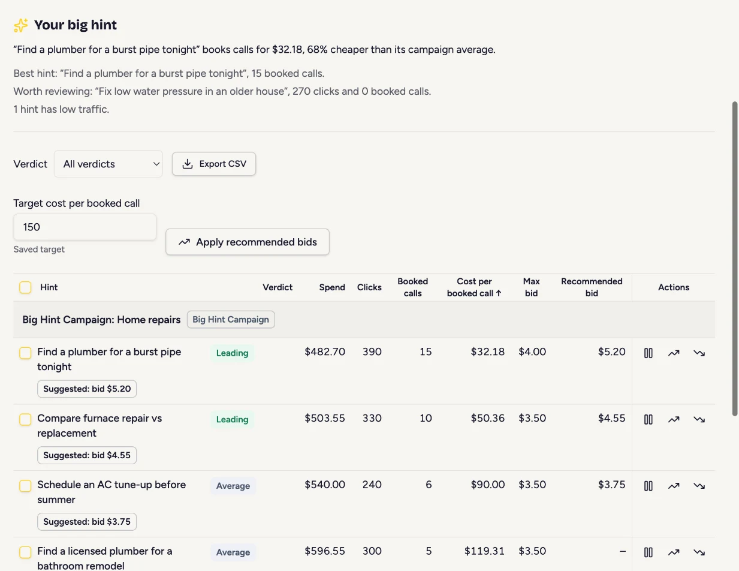The height and width of the screenshot is (571, 739).
Task: Apply recommended bids
Action: tap(248, 242)
